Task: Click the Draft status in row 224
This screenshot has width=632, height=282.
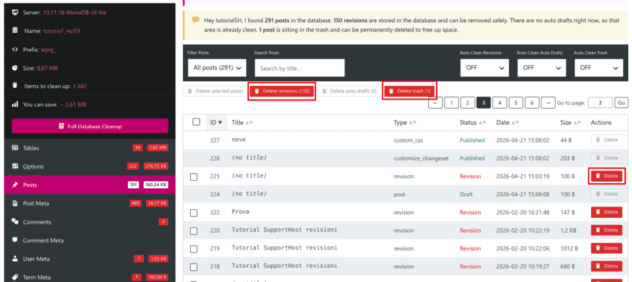Action: [467, 194]
